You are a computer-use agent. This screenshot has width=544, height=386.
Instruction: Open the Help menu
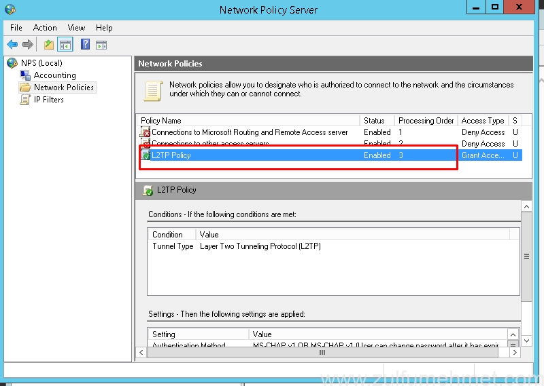[x=104, y=28]
